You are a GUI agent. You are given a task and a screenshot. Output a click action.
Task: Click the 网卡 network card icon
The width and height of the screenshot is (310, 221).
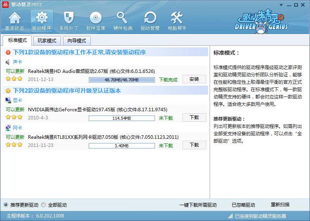8,128
